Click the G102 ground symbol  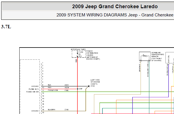[89, 86]
